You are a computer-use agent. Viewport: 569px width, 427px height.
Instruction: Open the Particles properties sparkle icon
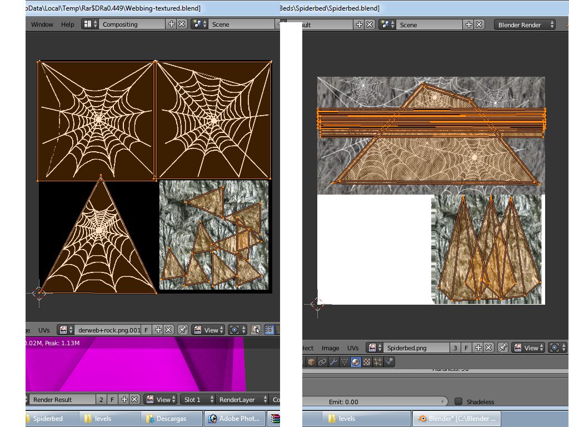point(378,362)
